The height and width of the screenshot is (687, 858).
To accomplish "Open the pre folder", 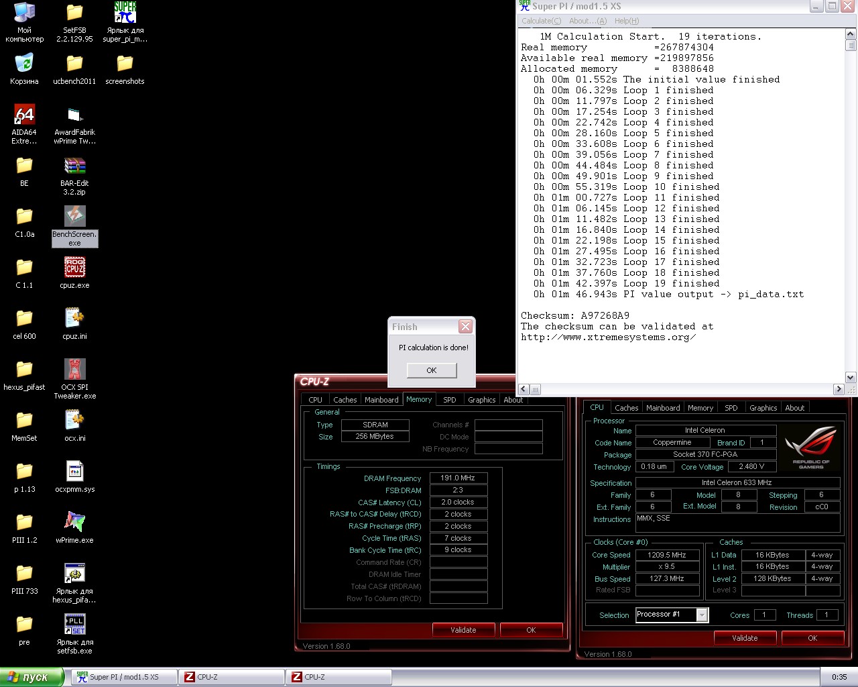I will click(x=24, y=630).
